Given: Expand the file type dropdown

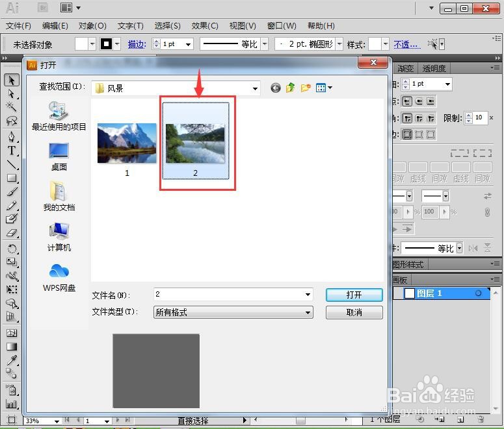Looking at the screenshot, I should pyautogui.click(x=308, y=312).
